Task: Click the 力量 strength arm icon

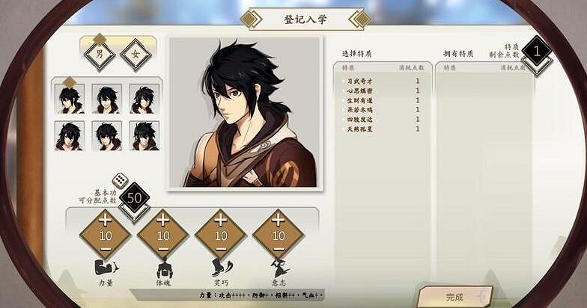Action: point(106,268)
